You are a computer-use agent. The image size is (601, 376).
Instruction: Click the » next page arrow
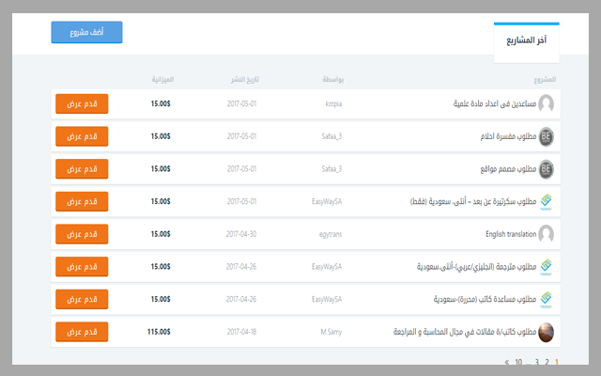click(507, 361)
